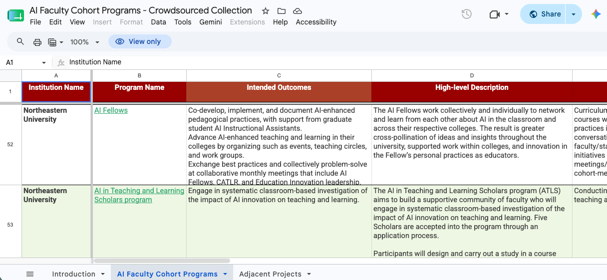Open the name box dropdown arrow
This screenshot has height=280, width=607.
coord(44,62)
